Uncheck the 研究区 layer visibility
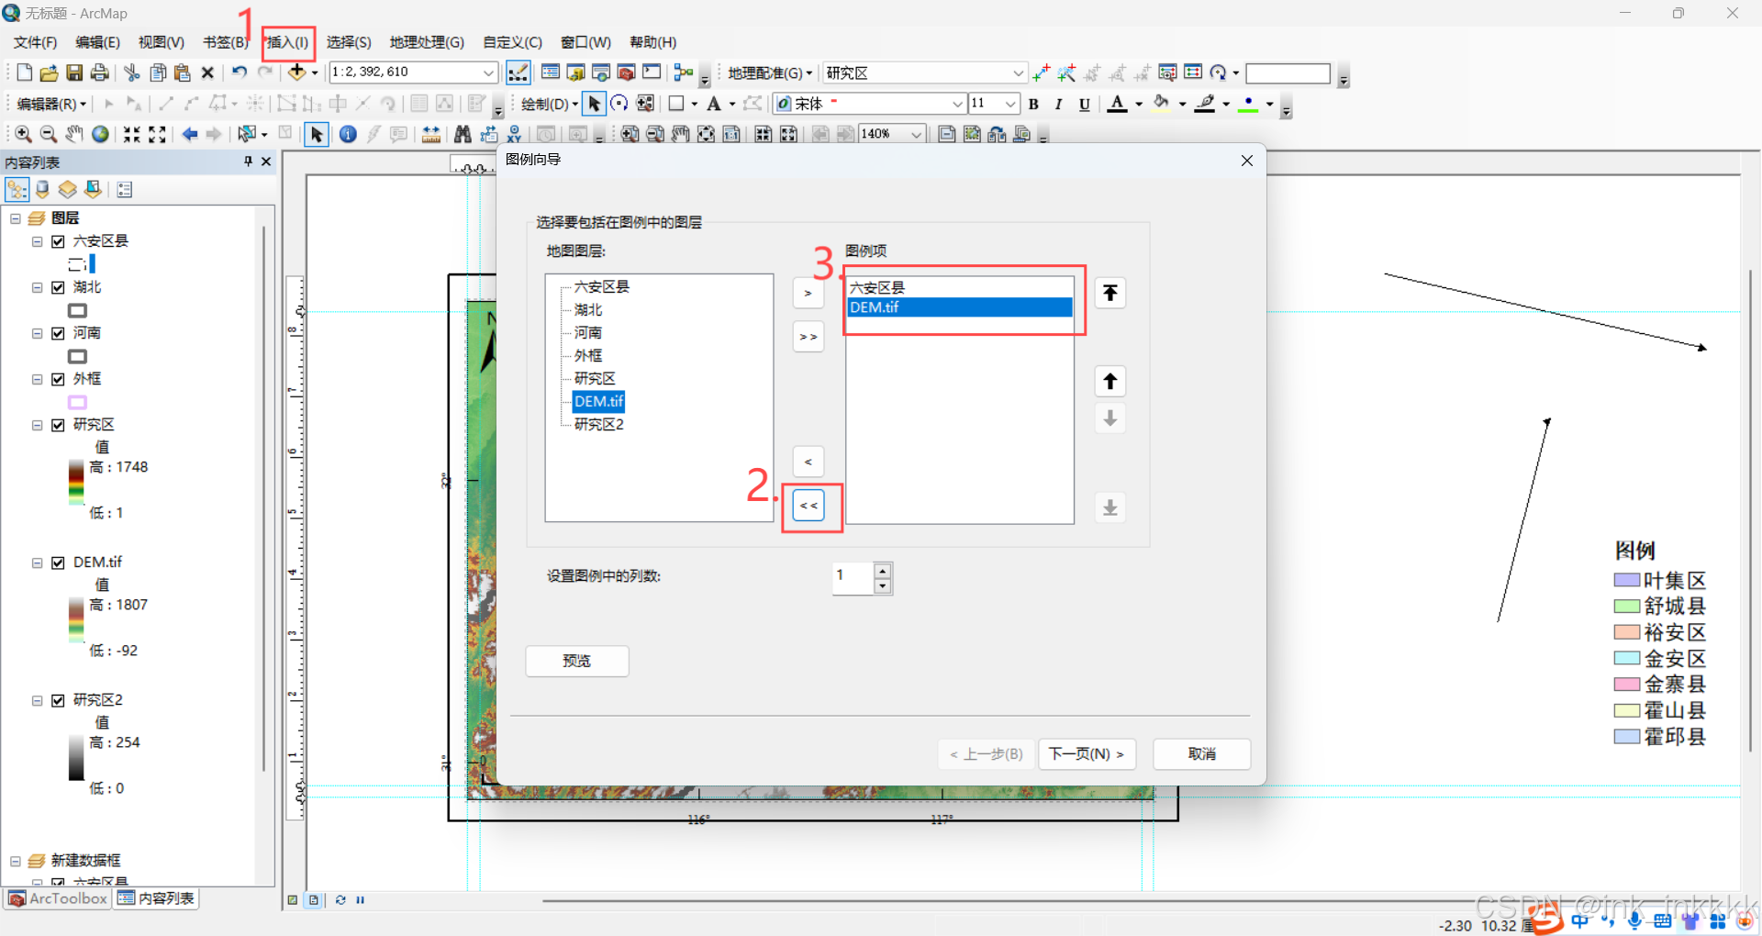This screenshot has width=1762, height=936. 58,425
